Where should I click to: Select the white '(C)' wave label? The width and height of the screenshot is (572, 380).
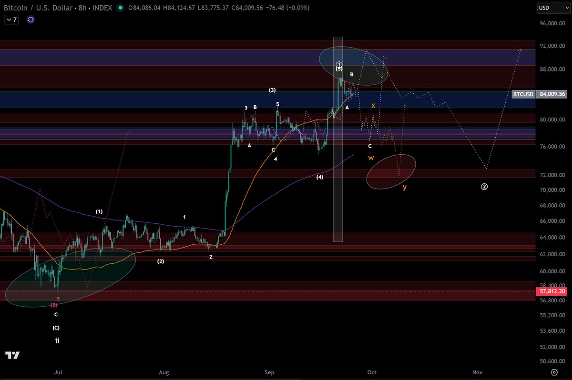56,328
